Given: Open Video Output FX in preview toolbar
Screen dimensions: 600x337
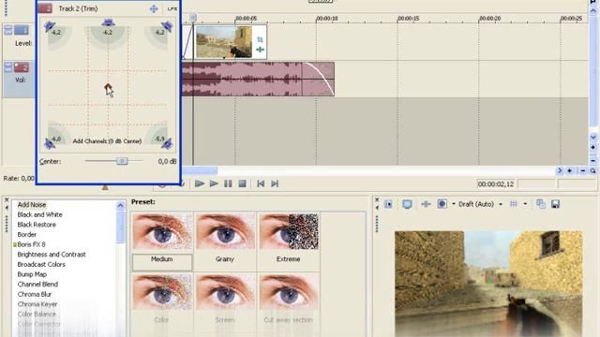Looking at the screenshot, I should pos(426,204).
